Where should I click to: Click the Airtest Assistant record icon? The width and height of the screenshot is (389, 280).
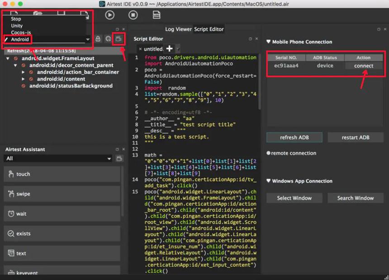119,158
